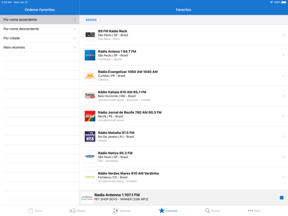Tap chevron next to Por nome ascendente
Image resolution: width=288 pixels, height=216 pixels.
click(75, 19)
